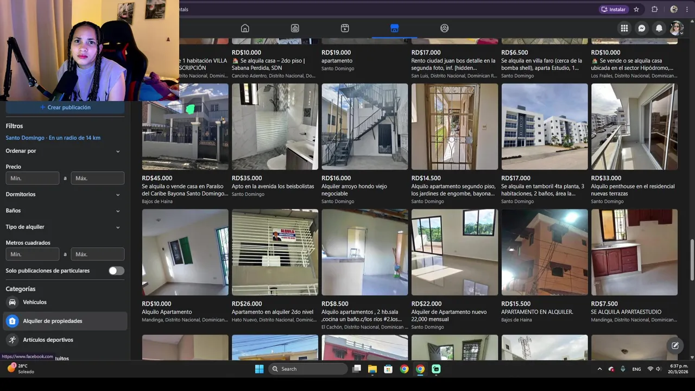The width and height of the screenshot is (695, 391).
Task: Toggle Solo publicaciones de particulares switch
Action: coord(116,270)
